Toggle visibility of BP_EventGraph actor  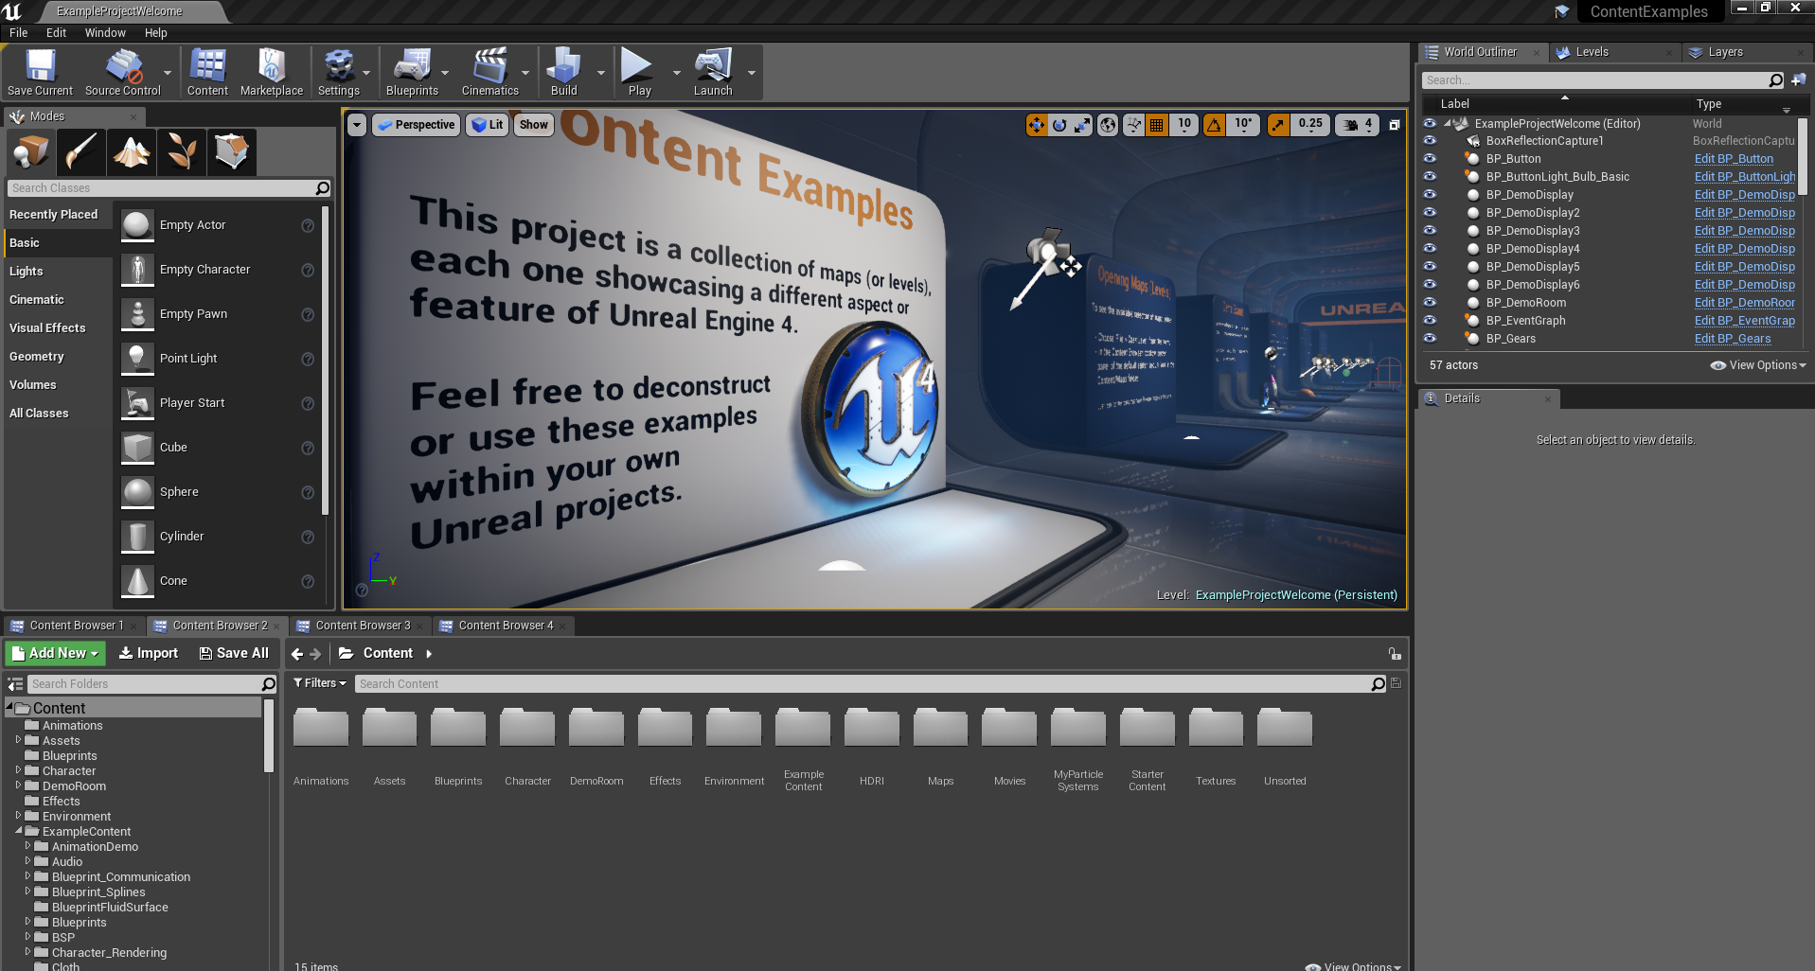click(x=1430, y=321)
